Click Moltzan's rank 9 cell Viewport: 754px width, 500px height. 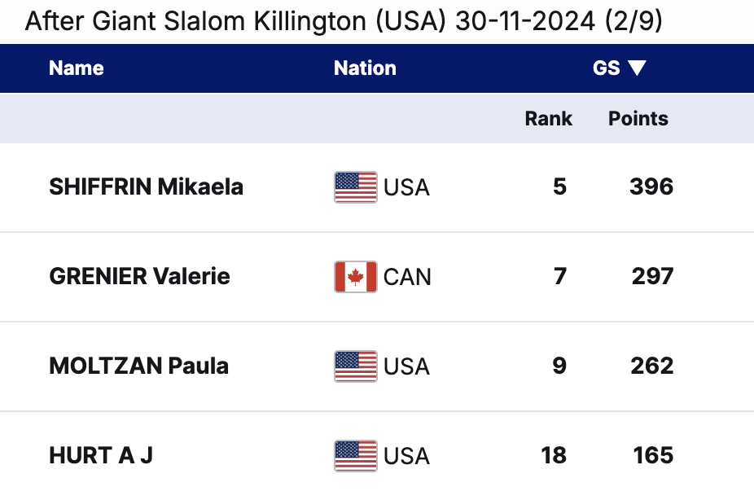(x=559, y=366)
